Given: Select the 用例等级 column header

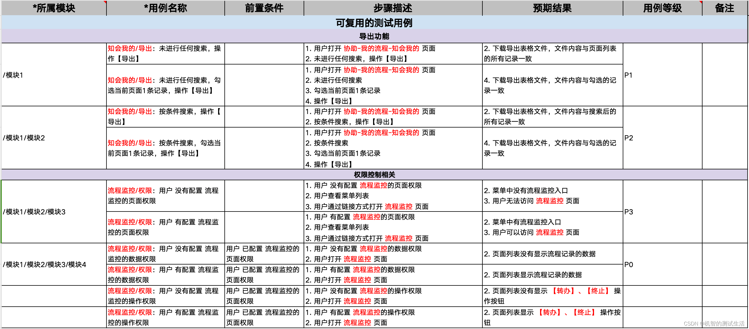Looking at the screenshot, I should tap(662, 8).
